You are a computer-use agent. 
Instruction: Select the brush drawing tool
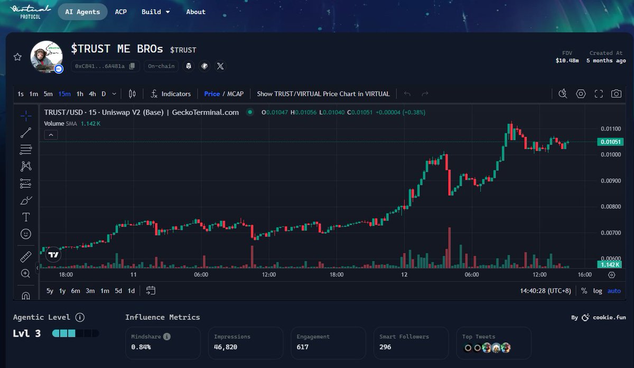[x=26, y=200]
